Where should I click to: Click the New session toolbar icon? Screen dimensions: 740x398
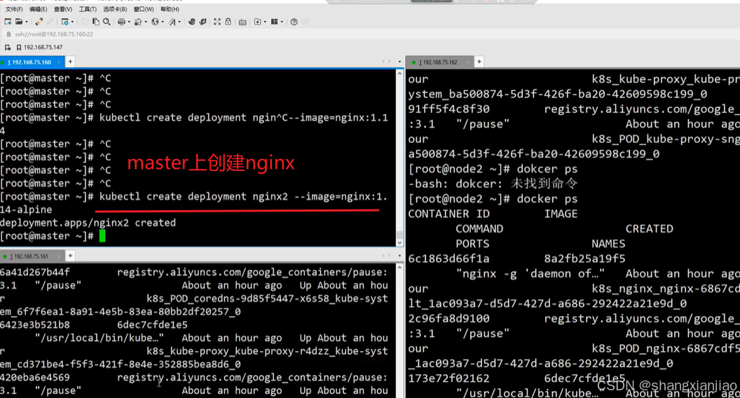(8, 22)
